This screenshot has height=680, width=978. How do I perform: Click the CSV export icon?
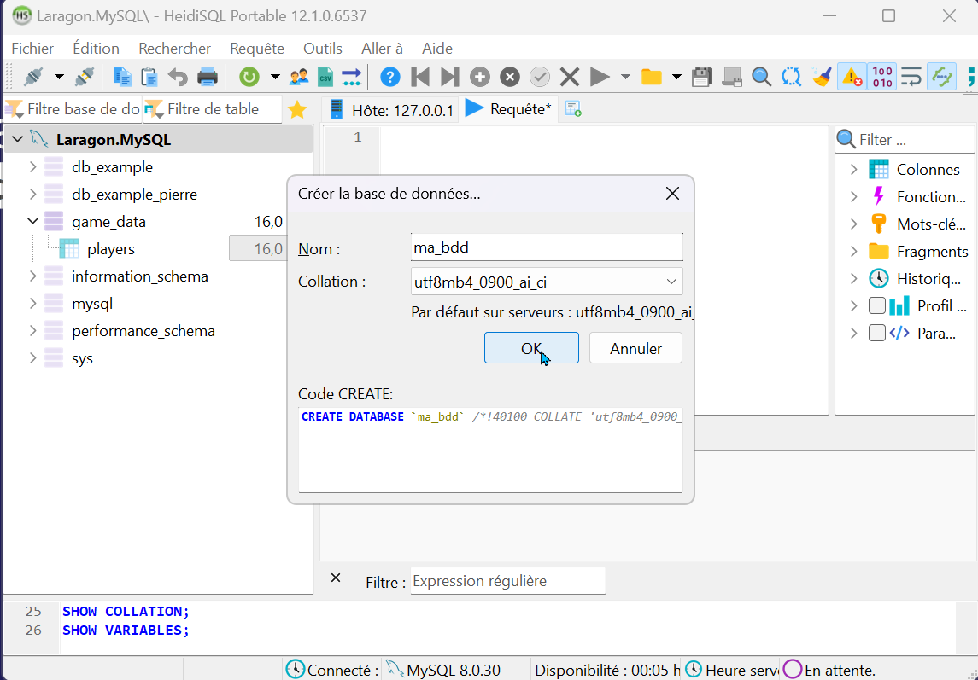(x=325, y=77)
